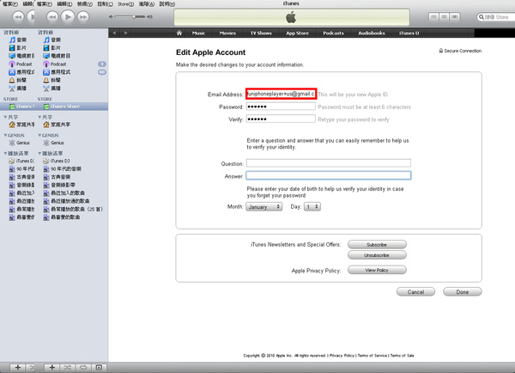This screenshot has width=515, height=373.
Task: Switch to the Music store tab
Action: coord(198,33)
